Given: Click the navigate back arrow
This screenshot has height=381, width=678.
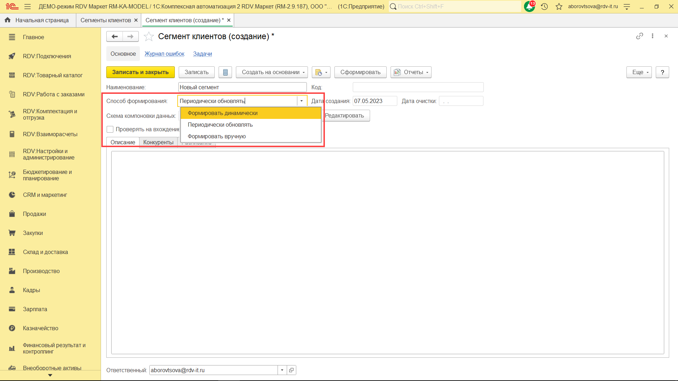Looking at the screenshot, I should pyautogui.click(x=114, y=36).
